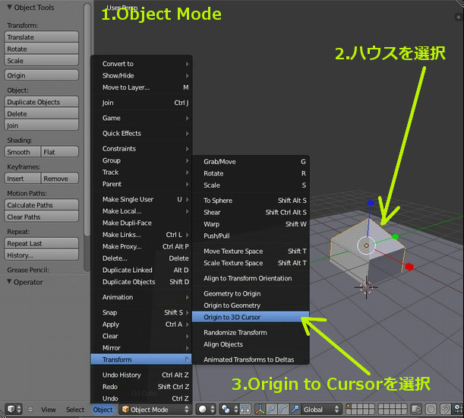Image resolution: width=464 pixels, height=418 pixels.
Task: Click the snap element icon at toolbar end
Action: (x=459, y=409)
